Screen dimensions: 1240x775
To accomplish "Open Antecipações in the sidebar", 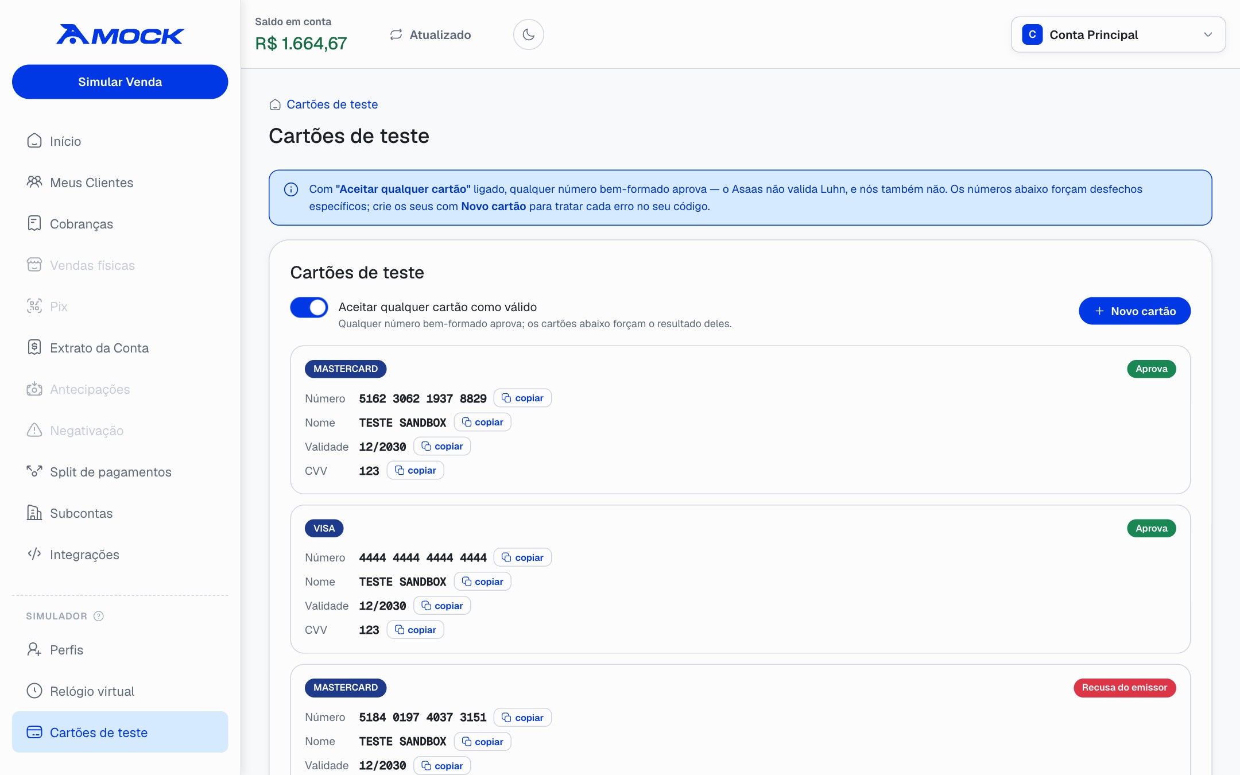I will pyautogui.click(x=120, y=389).
